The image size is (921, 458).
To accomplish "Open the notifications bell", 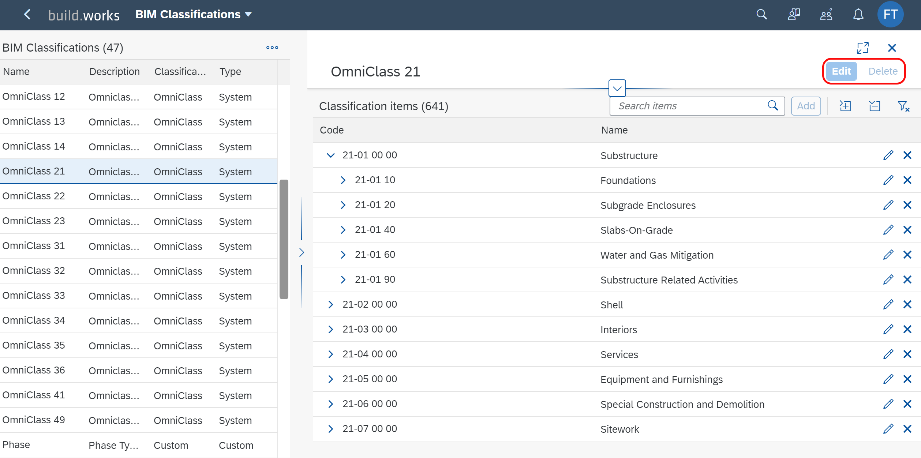I will 858,15.
